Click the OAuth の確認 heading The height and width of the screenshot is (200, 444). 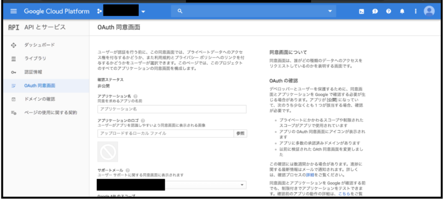pos(284,80)
